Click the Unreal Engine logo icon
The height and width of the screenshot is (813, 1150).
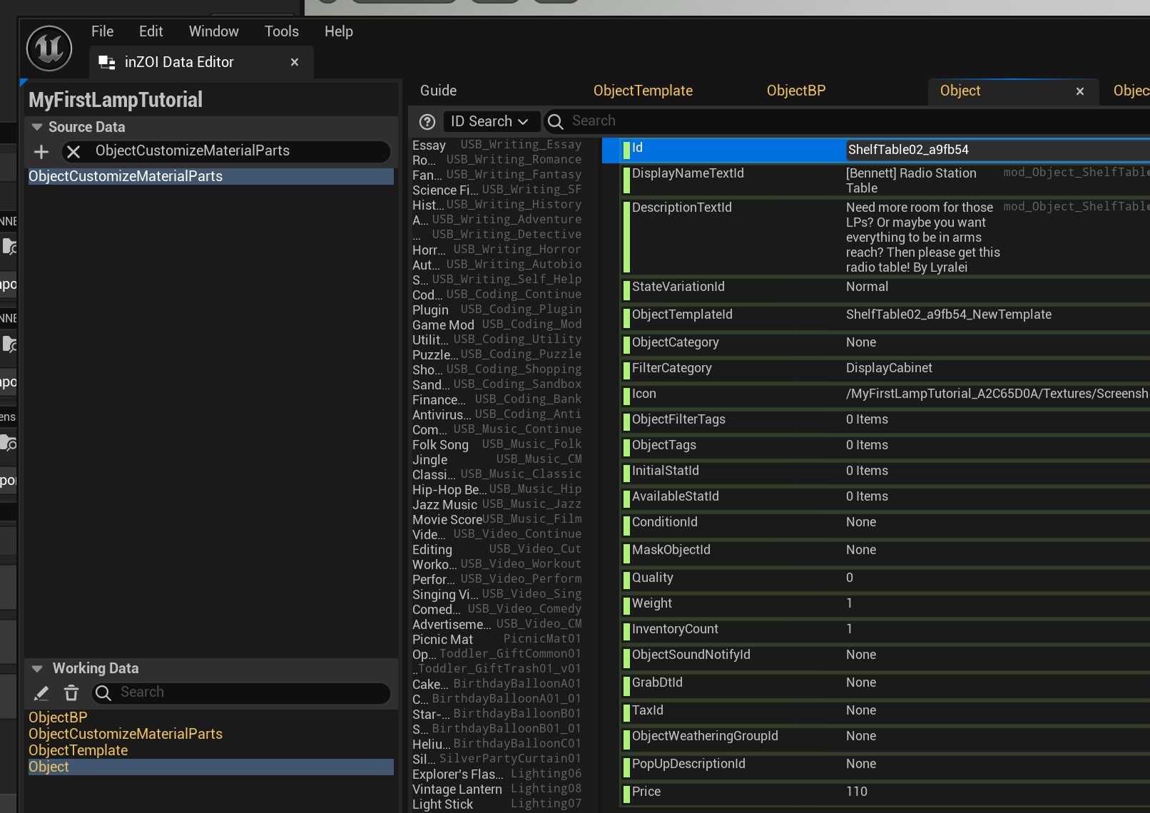49,48
